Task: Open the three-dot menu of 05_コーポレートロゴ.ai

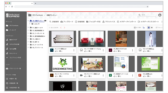Action: click(x=74, y=75)
